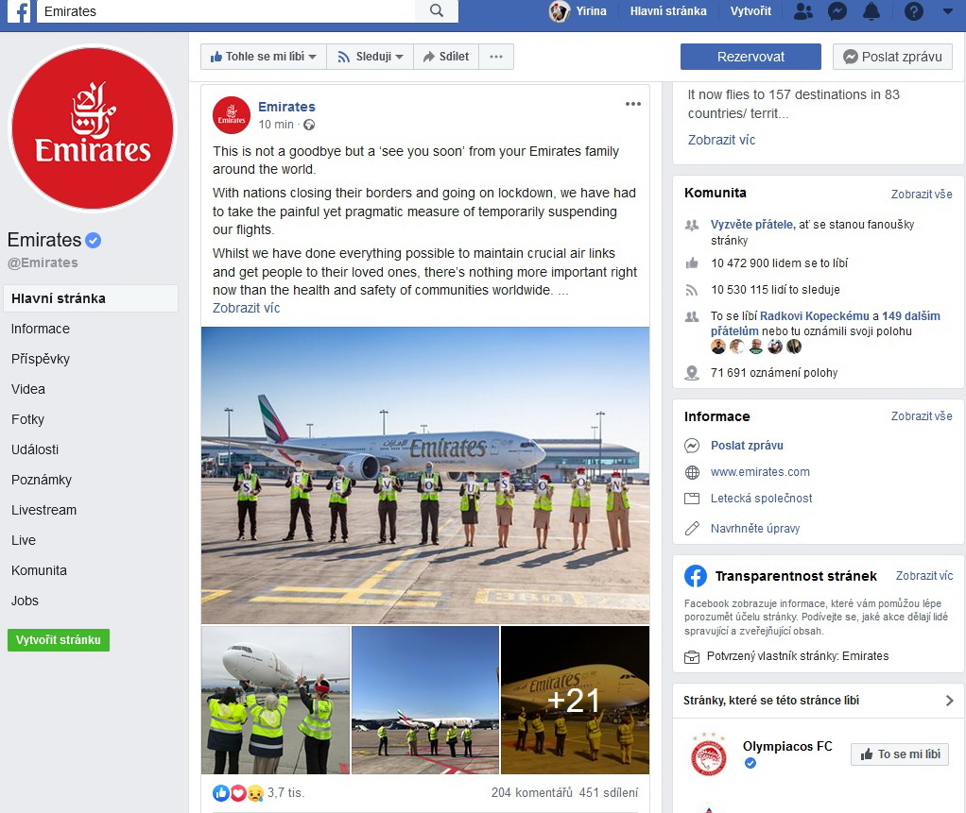Open the notifications bell icon
This screenshot has height=813, width=966.
point(871,11)
